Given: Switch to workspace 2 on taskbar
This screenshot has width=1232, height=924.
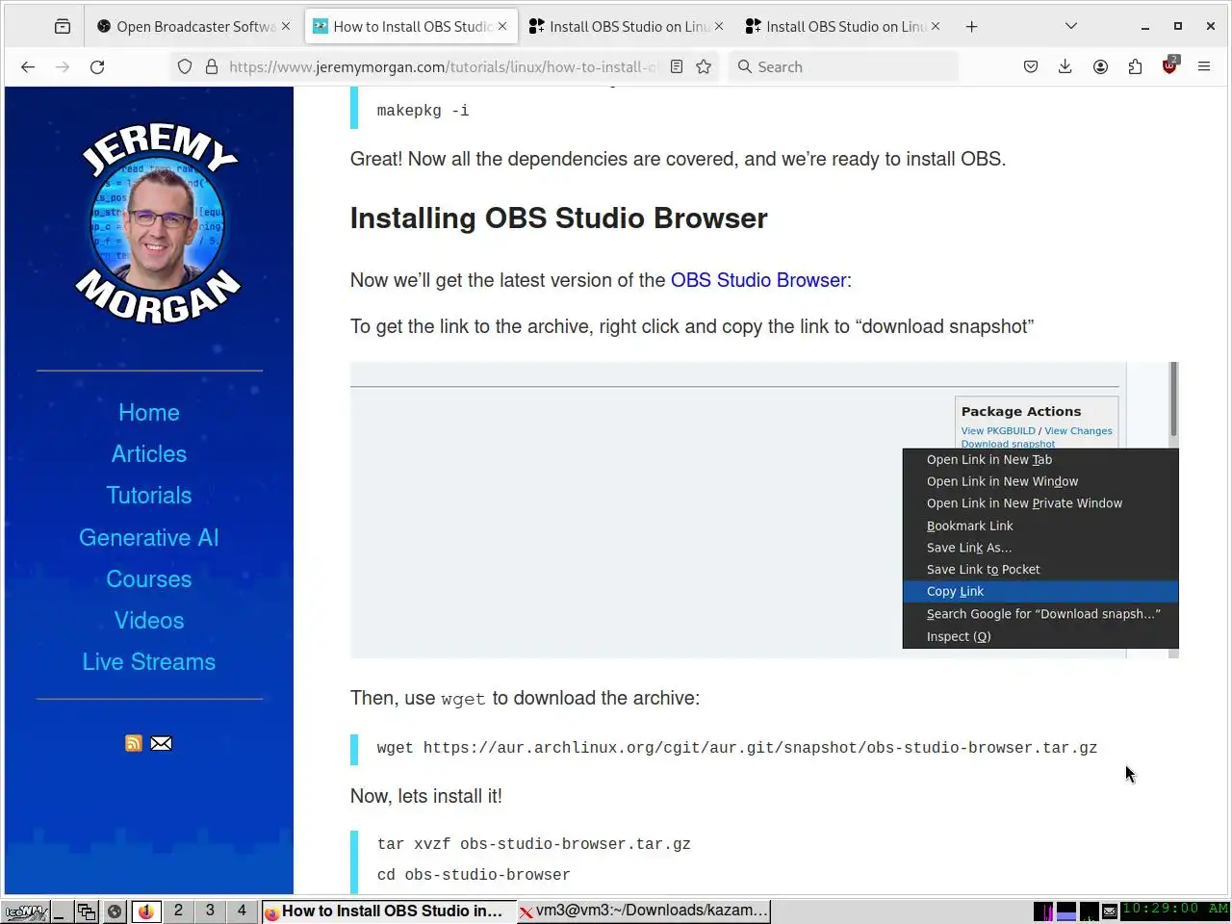Looking at the screenshot, I should (x=178, y=911).
